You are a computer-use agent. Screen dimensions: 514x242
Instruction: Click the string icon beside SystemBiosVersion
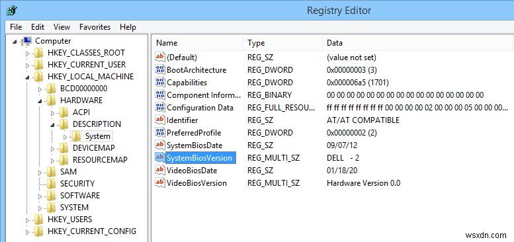[x=160, y=157]
